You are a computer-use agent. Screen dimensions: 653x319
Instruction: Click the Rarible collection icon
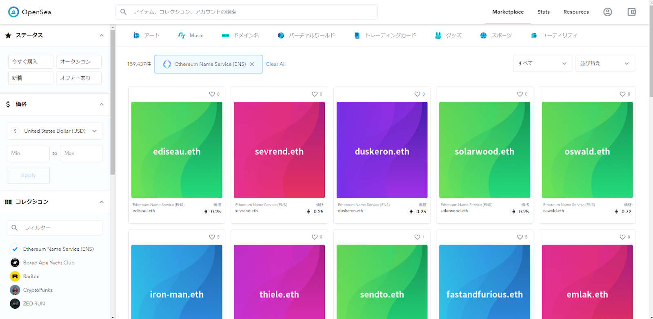[x=15, y=277]
